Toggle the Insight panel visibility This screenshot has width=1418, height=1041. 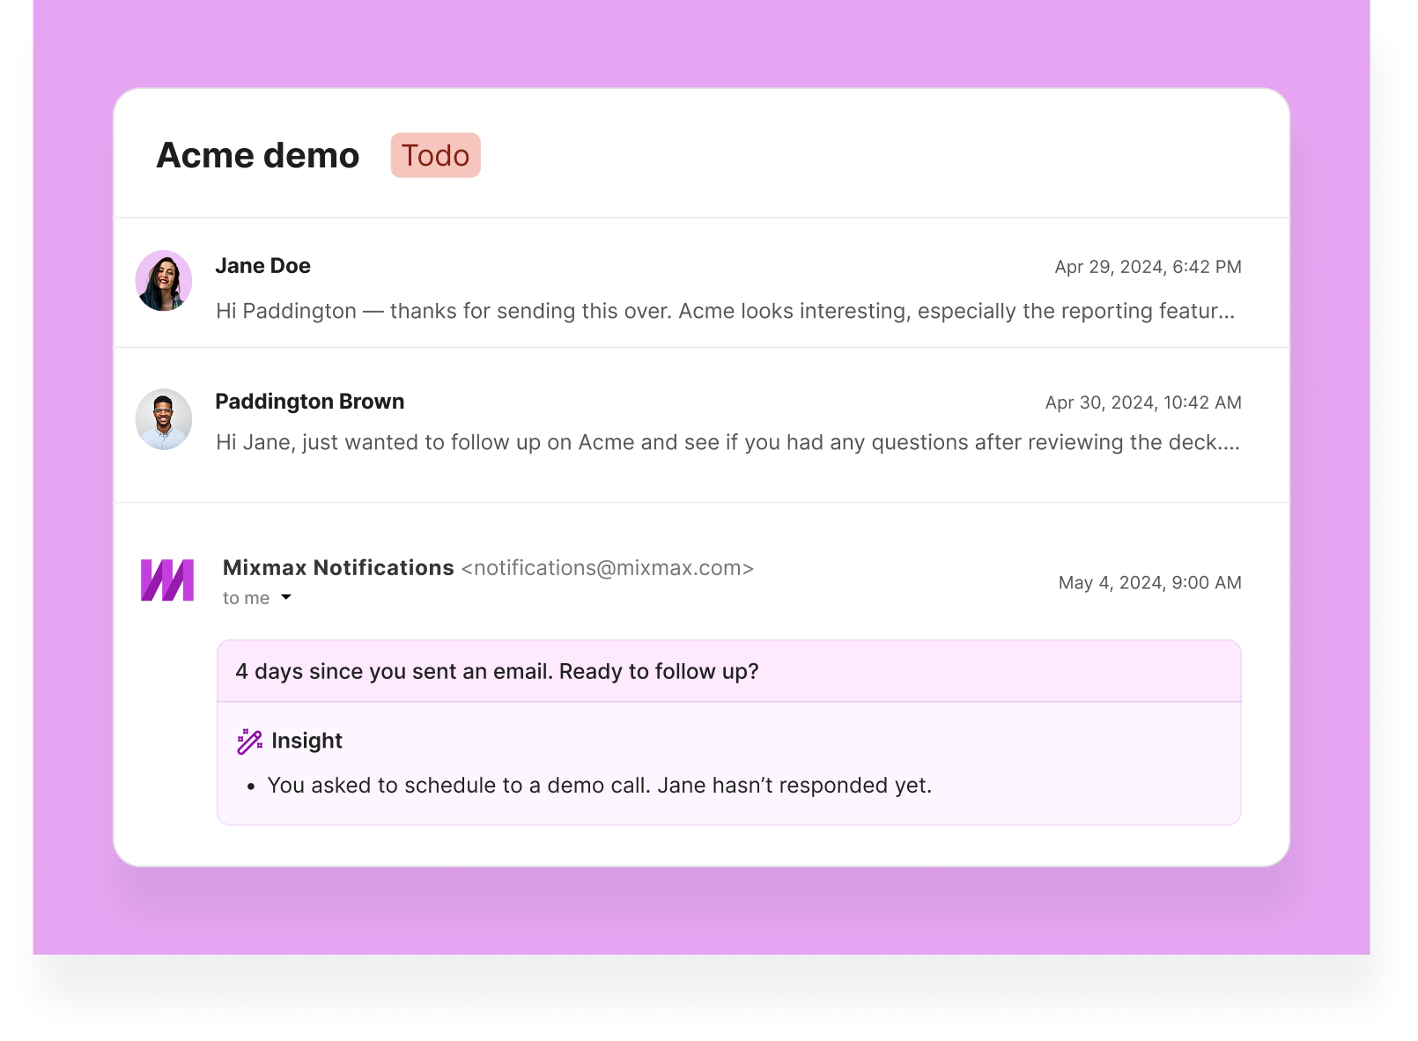pos(306,741)
